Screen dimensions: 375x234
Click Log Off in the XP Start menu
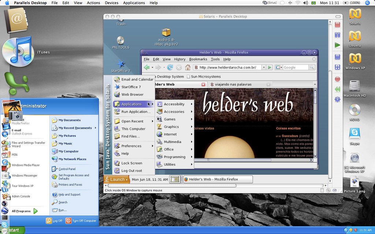pyautogui.click(x=54, y=220)
